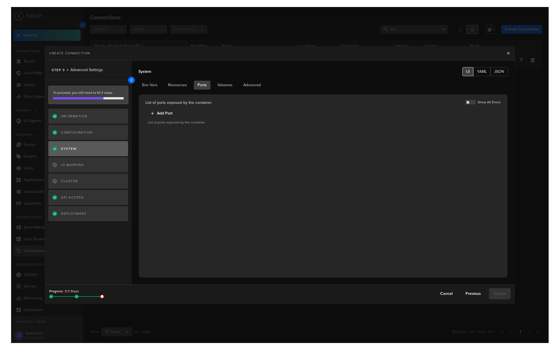Open Guardrails icon in sidebar
Viewport: 560px width, 350px height.
19,204
